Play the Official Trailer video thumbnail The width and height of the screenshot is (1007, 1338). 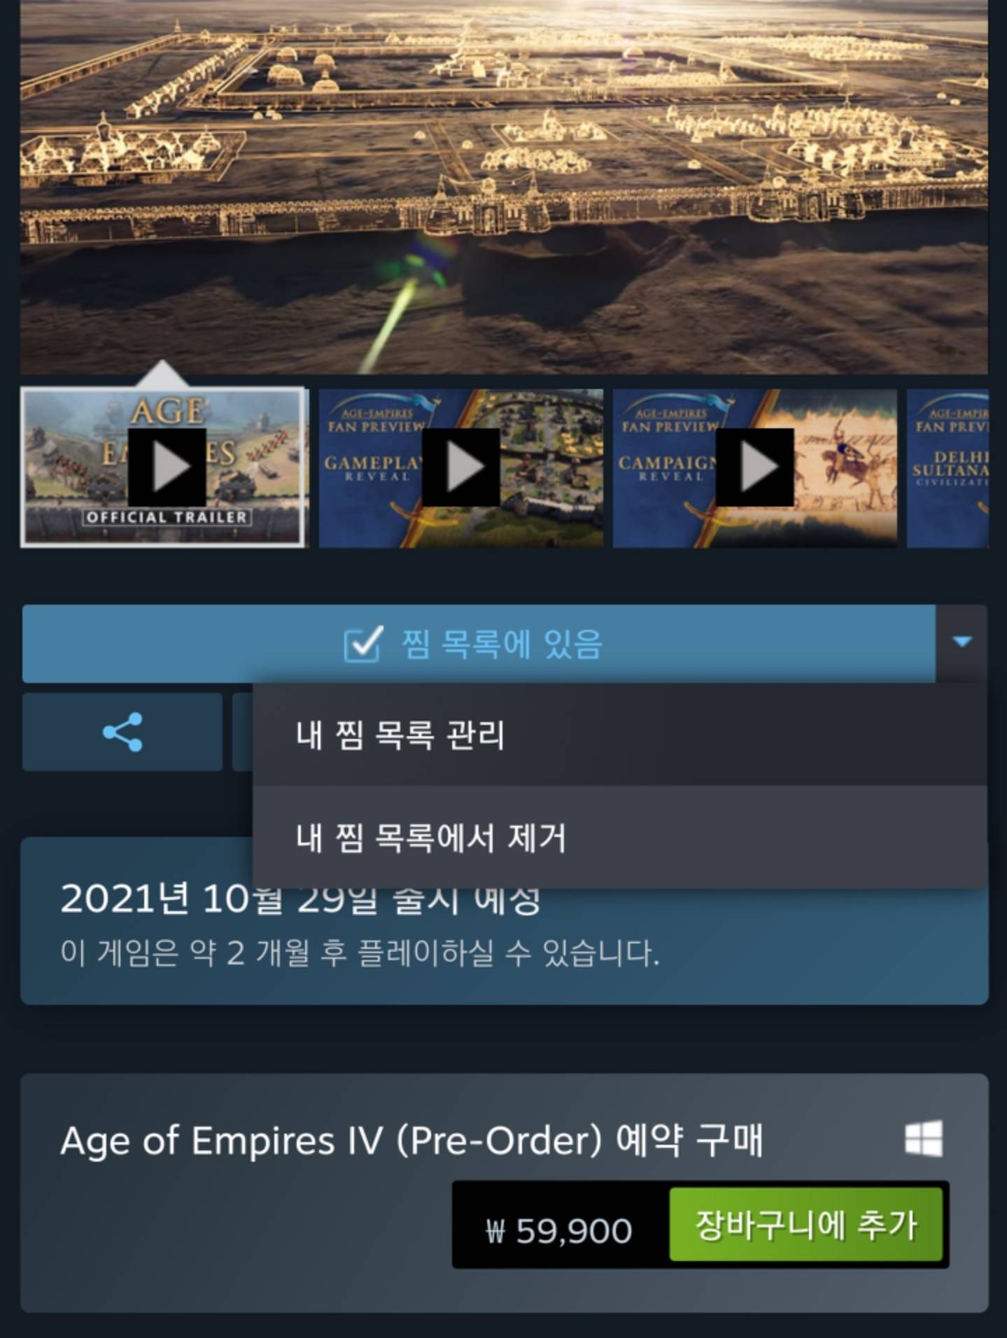point(167,467)
